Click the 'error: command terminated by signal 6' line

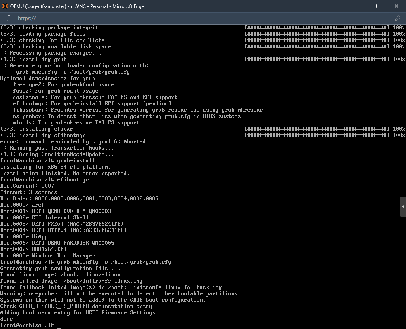[x=73, y=142]
